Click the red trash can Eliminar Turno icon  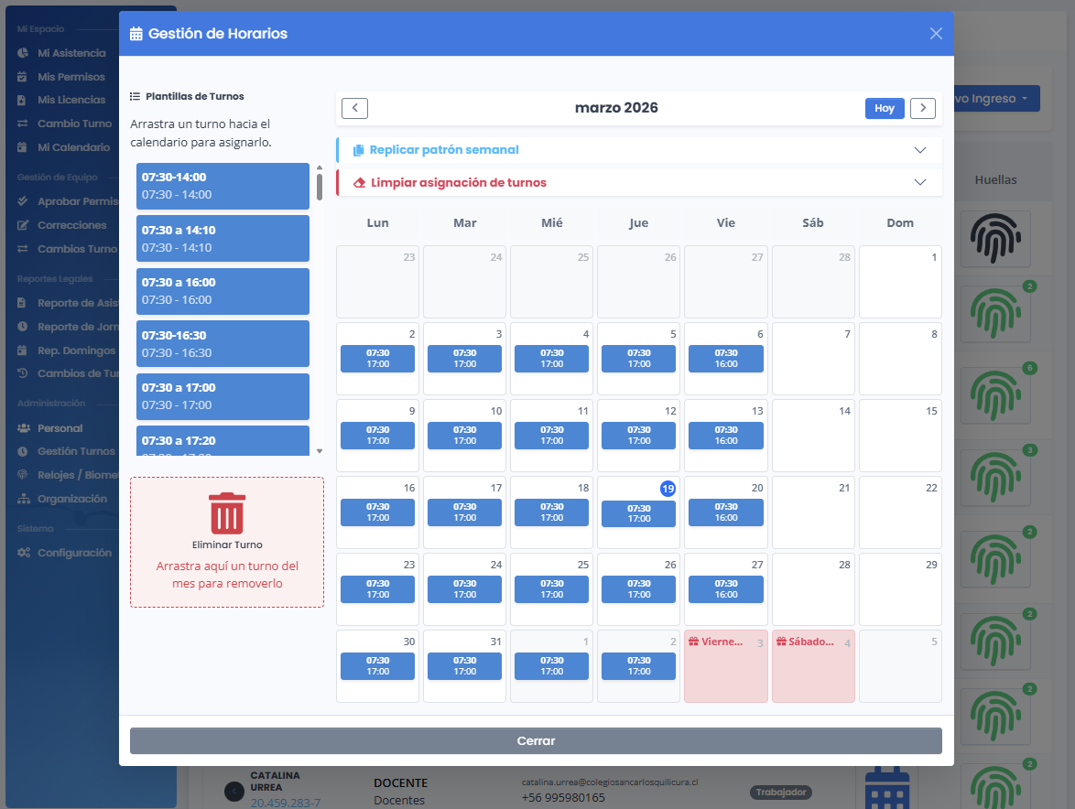click(227, 512)
